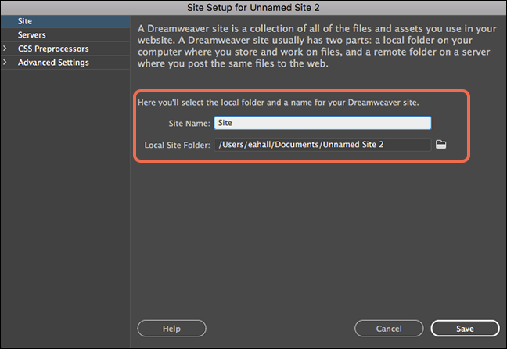
Task: Expand the CSS Preprocessors category
Action: coord(5,49)
